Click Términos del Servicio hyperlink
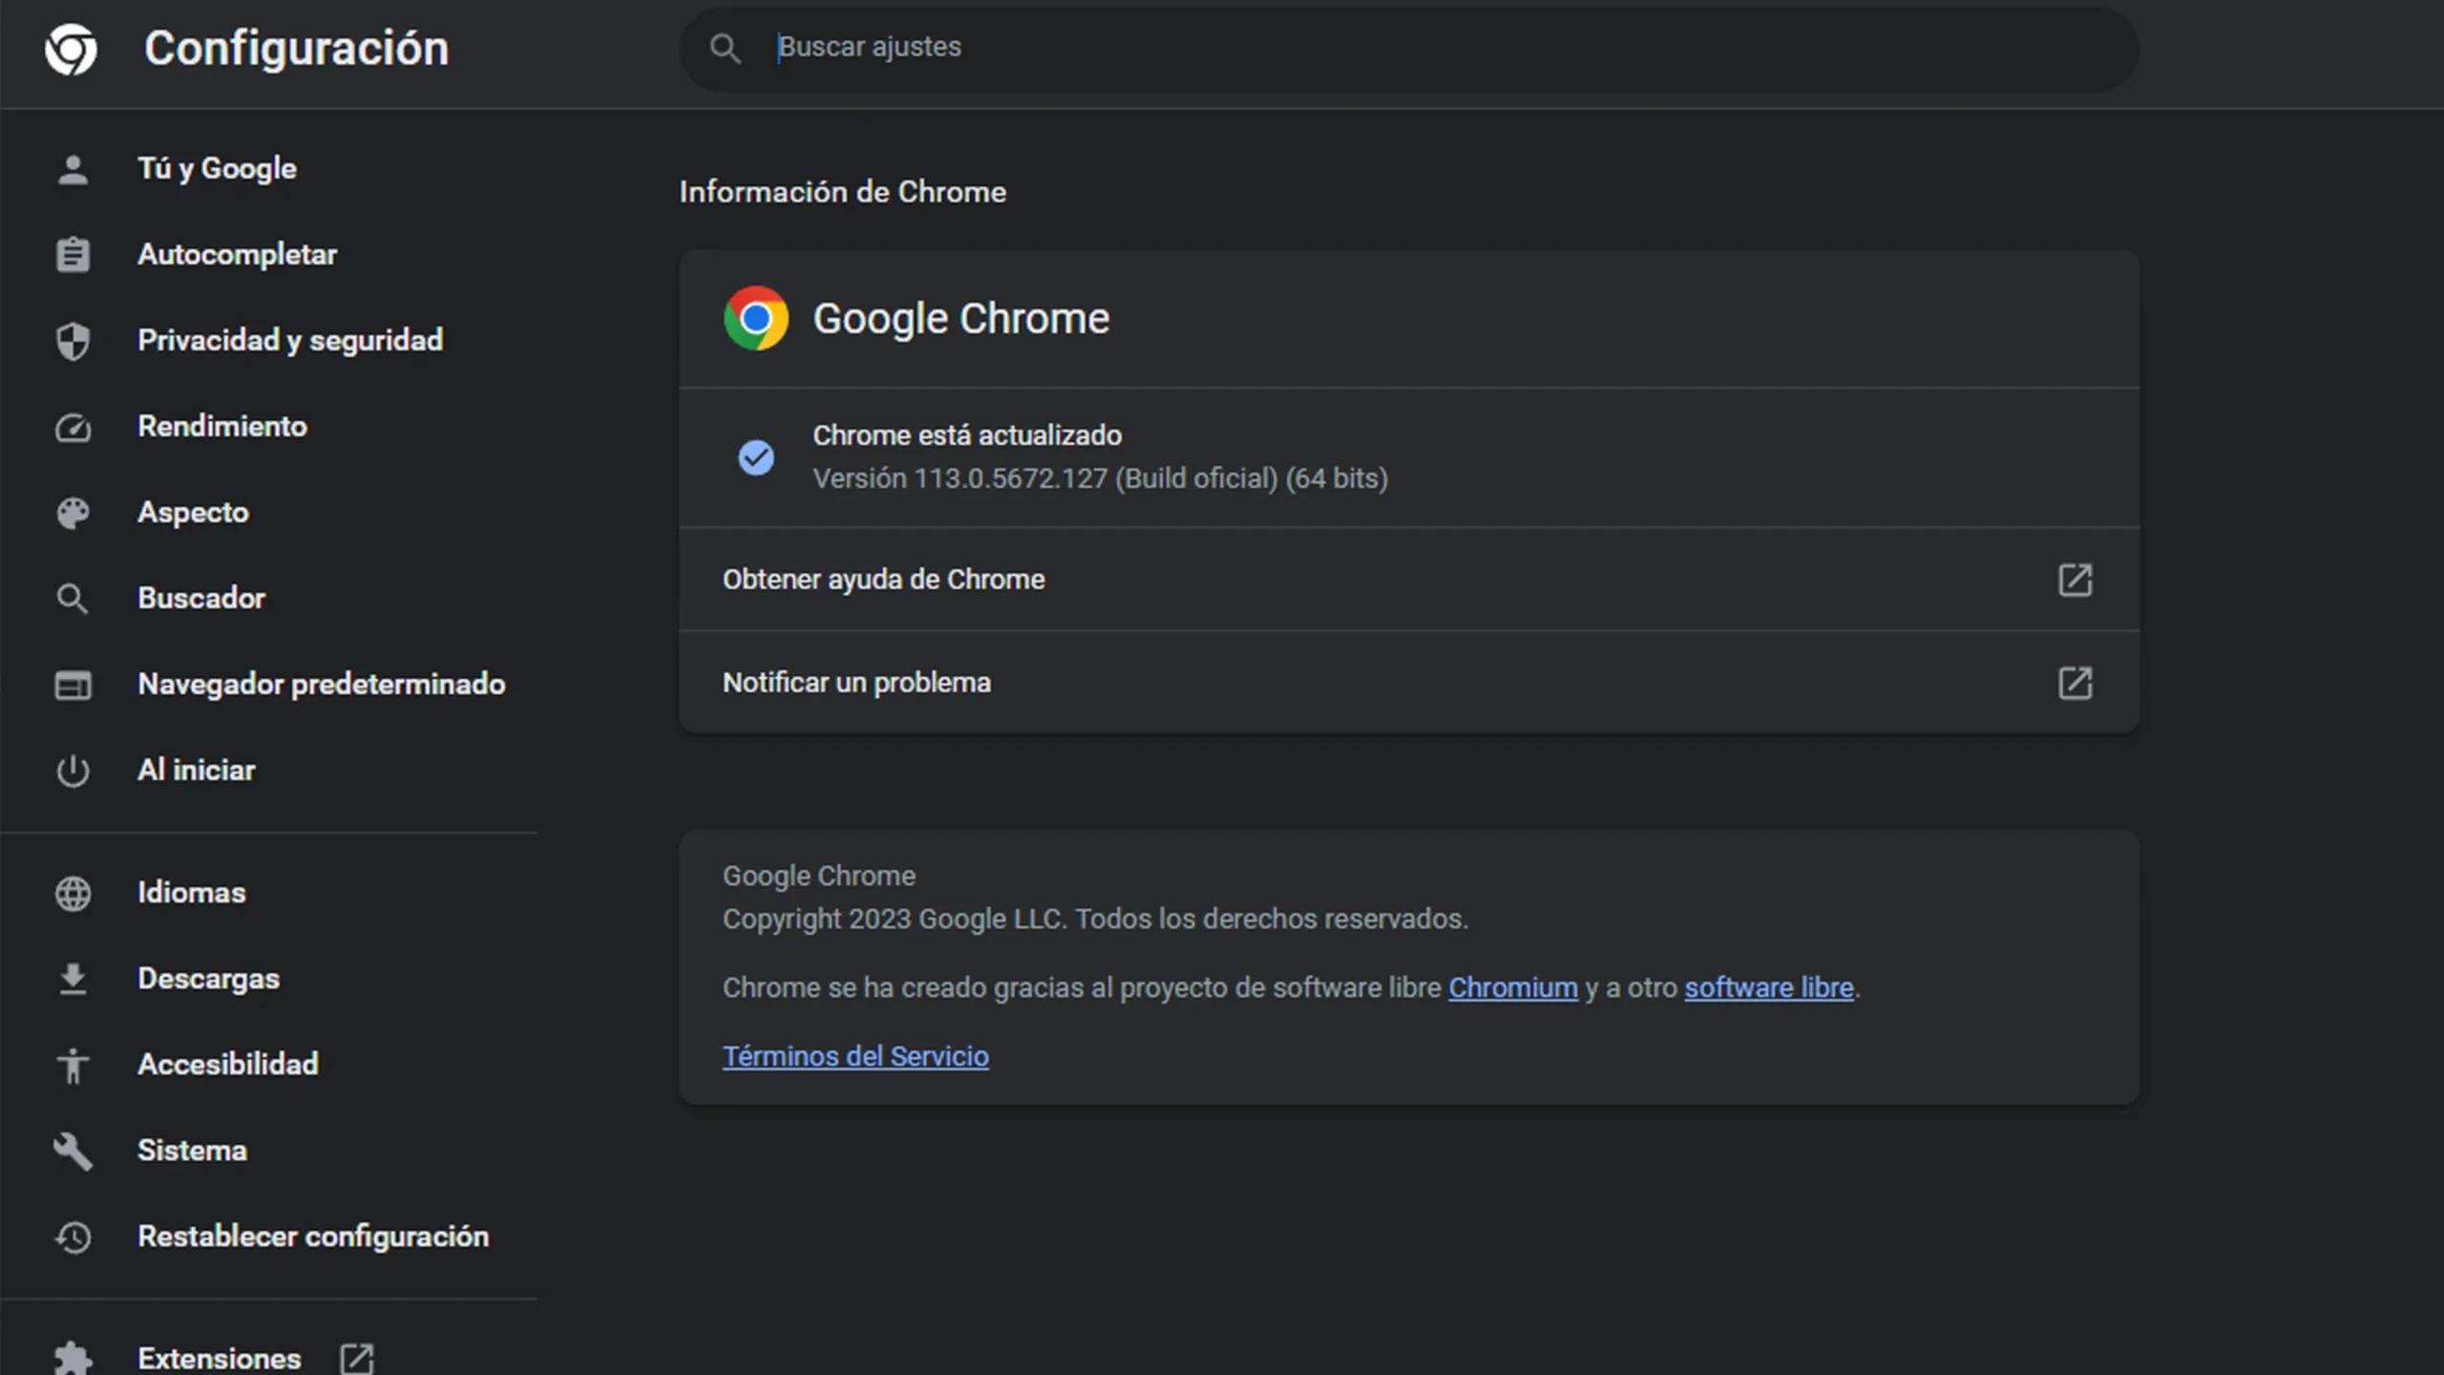The height and width of the screenshot is (1375, 2444). pyautogui.click(x=854, y=1054)
